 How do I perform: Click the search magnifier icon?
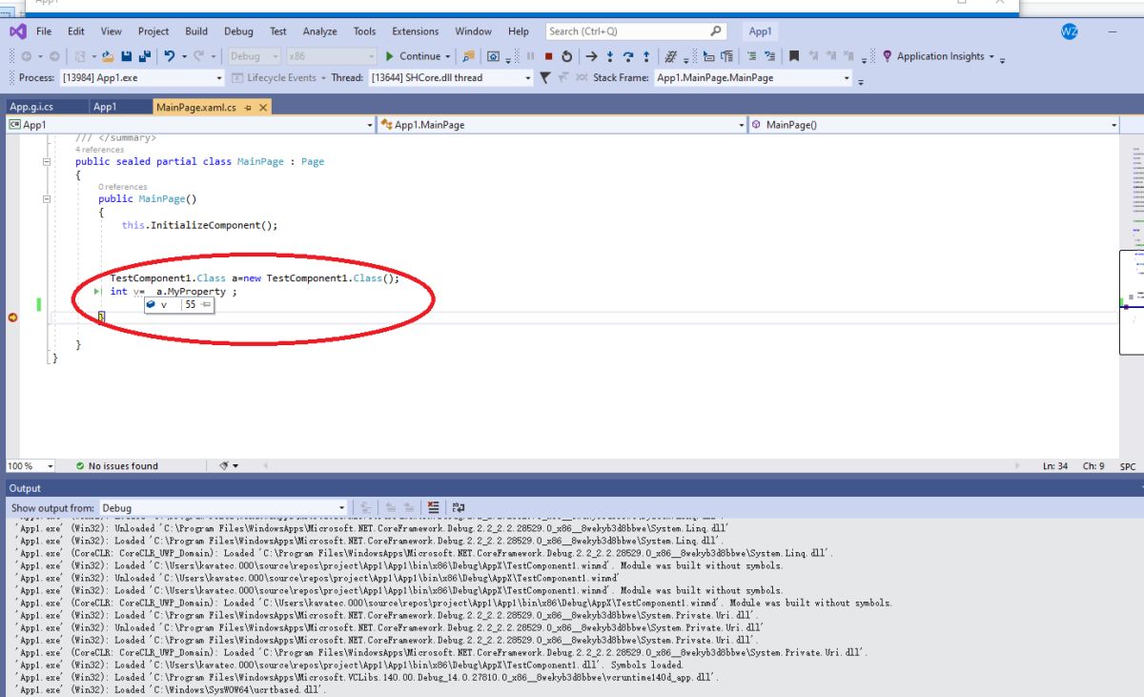pos(716,31)
